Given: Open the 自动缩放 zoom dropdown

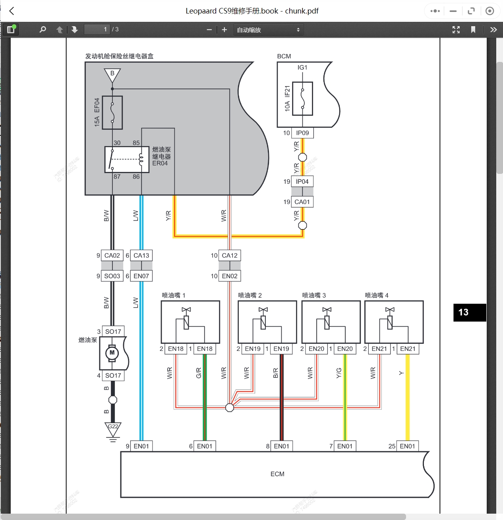Looking at the screenshot, I should [x=269, y=30].
